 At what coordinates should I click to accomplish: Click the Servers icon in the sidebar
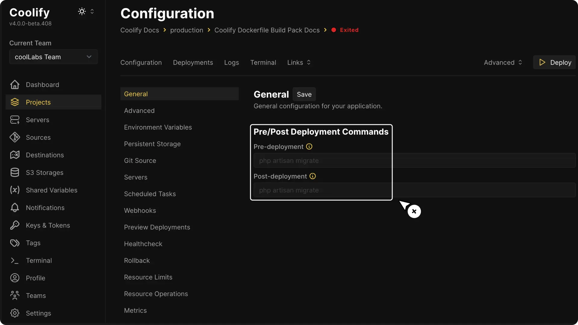tap(14, 120)
